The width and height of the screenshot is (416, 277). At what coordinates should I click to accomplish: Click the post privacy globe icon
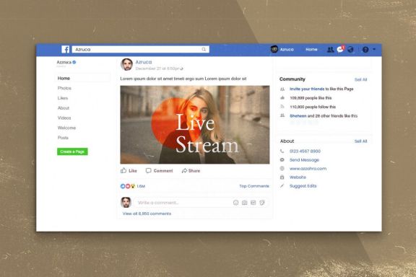click(182, 69)
